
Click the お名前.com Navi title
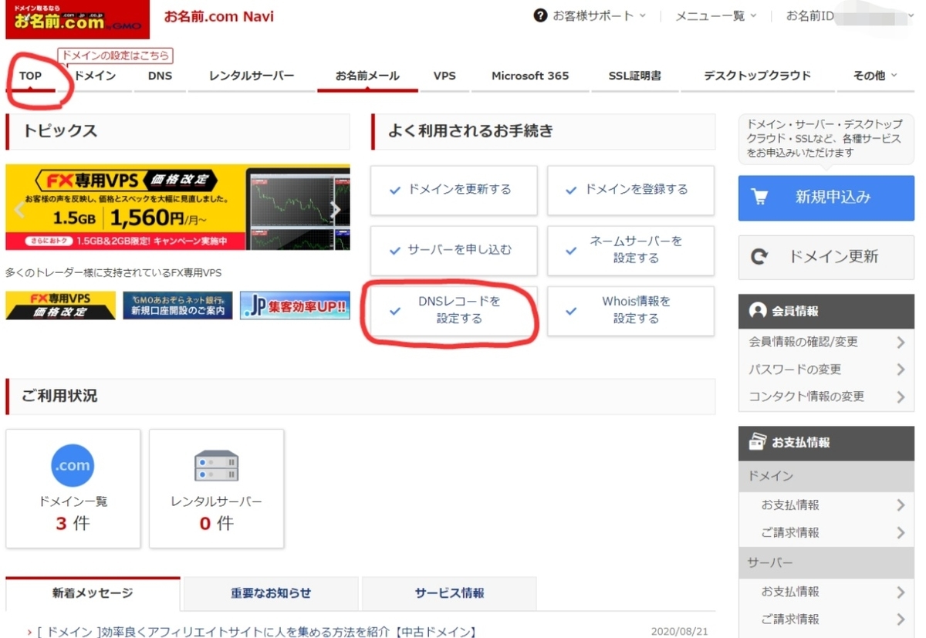coord(218,16)
